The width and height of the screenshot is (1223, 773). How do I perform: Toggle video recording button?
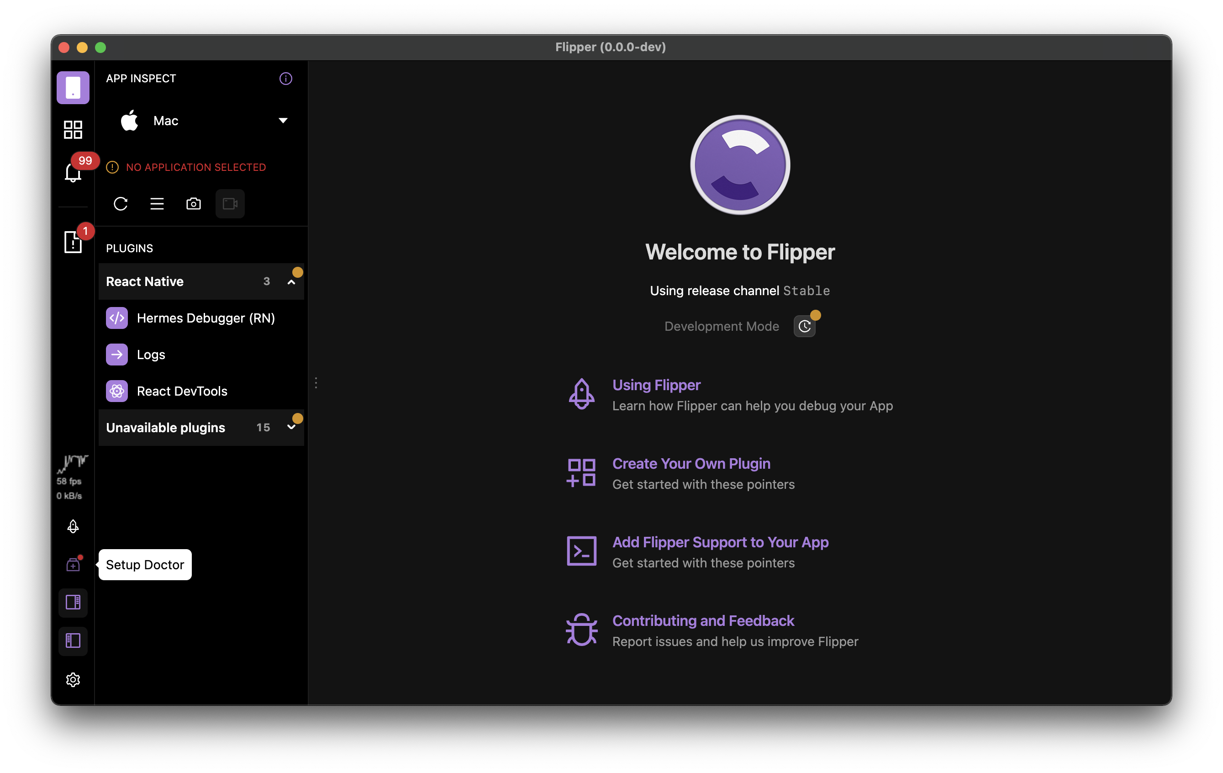tap(230, 204)
